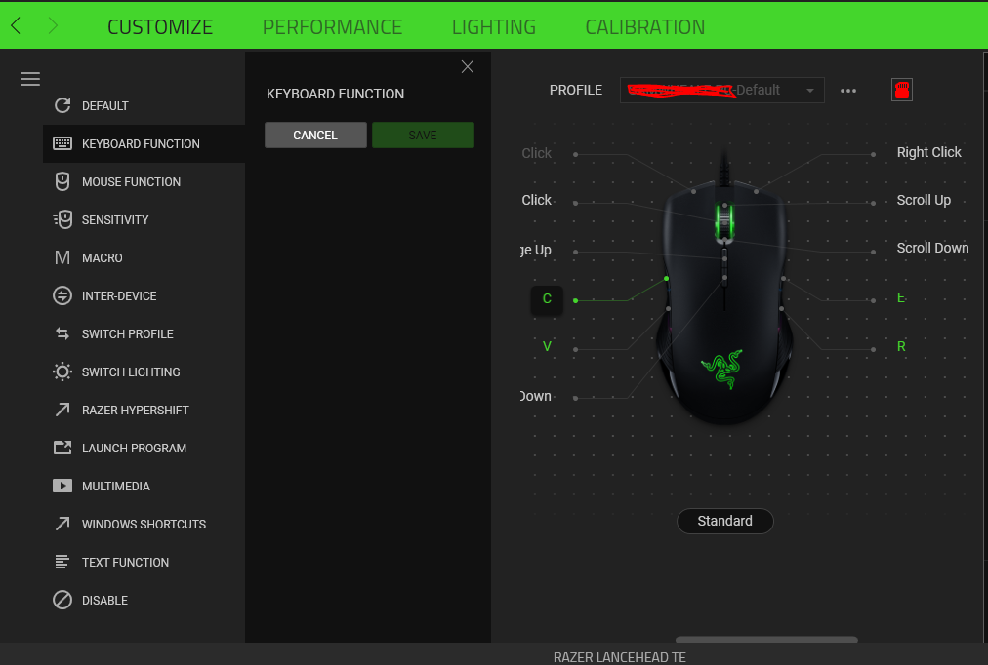This screenshot has height=665, width=988.
Task: Close the Keyboard Function panel
Action: coord(467,66)
